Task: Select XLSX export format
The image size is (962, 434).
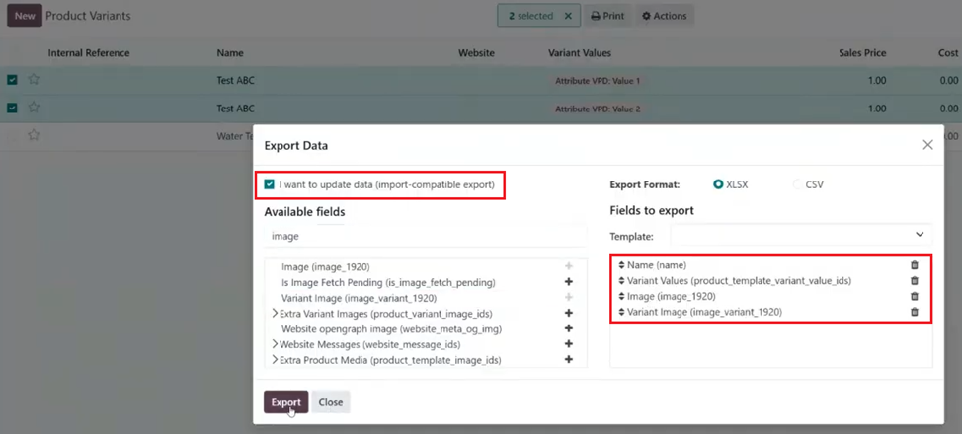Action: pos(718,184)
